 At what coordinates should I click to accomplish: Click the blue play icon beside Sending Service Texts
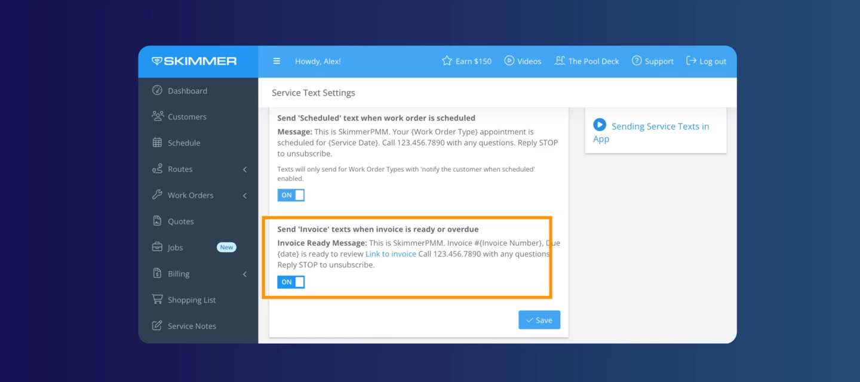[600, 125]
